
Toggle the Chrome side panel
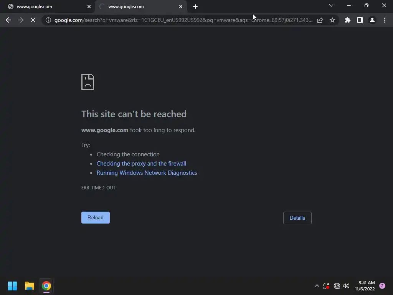point(360,20)
